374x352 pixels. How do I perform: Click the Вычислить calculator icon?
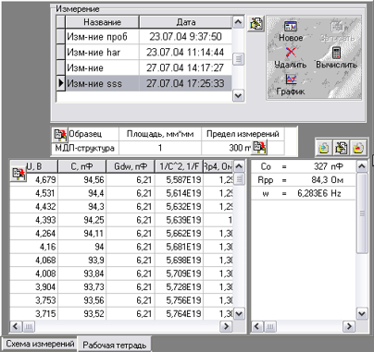(336, 53)
